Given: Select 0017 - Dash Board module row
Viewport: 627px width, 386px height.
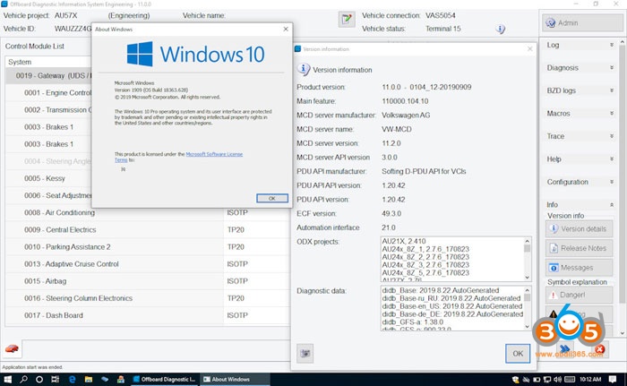Looking at the screenshot, I should (107, 315).
